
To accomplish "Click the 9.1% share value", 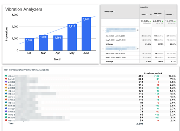I will tap(173, 79).
